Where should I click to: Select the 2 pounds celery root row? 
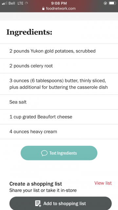(59, 66)
